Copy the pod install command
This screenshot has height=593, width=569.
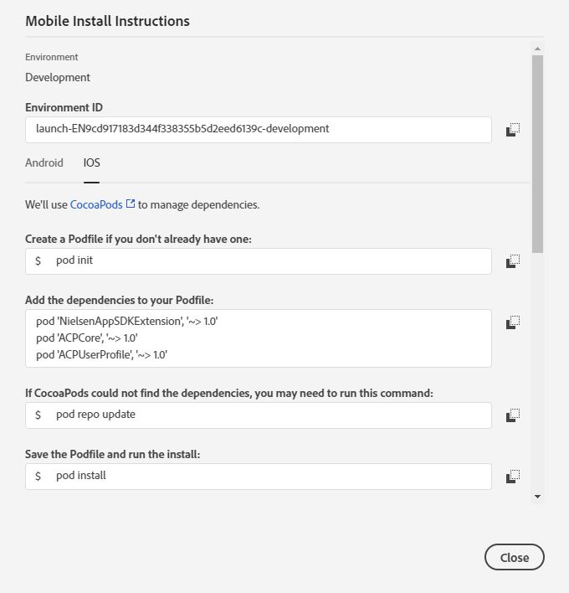(513, 477)
